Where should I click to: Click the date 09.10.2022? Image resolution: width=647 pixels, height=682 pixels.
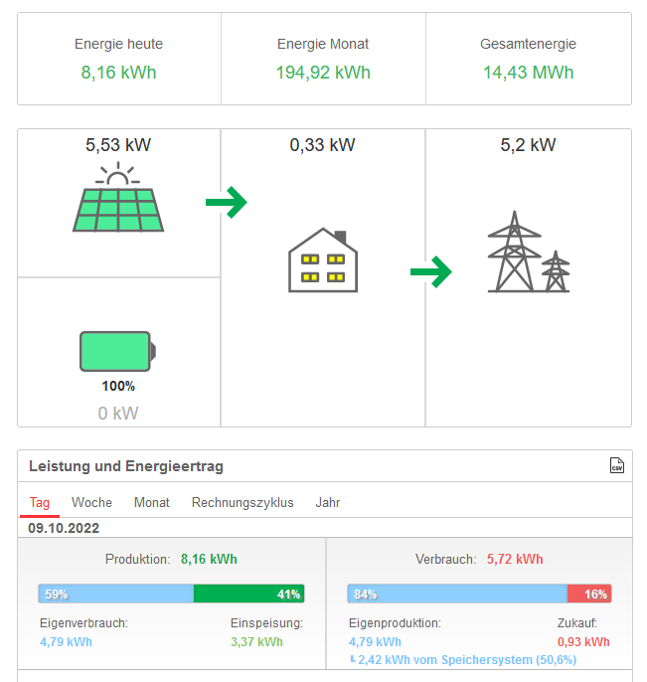click(65, 528)
